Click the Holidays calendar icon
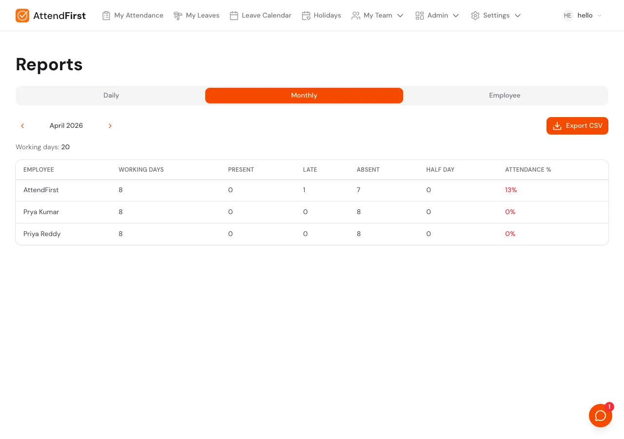Image resolution: width=624 pixels, height=439 pixels. pyautogui.click(x=306, y=15)
